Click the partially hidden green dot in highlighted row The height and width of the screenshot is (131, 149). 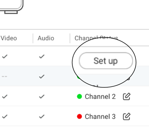78,77
